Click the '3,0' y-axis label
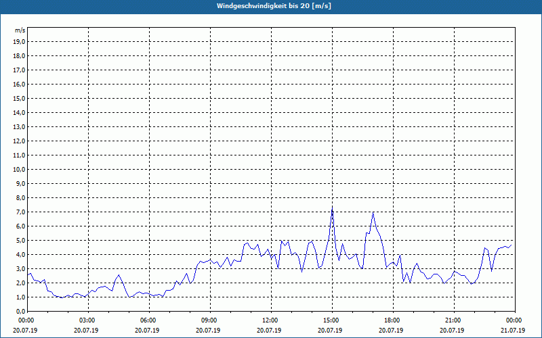Image resolution: width=542 pixels, height=338 pixels. click(20, 268)
